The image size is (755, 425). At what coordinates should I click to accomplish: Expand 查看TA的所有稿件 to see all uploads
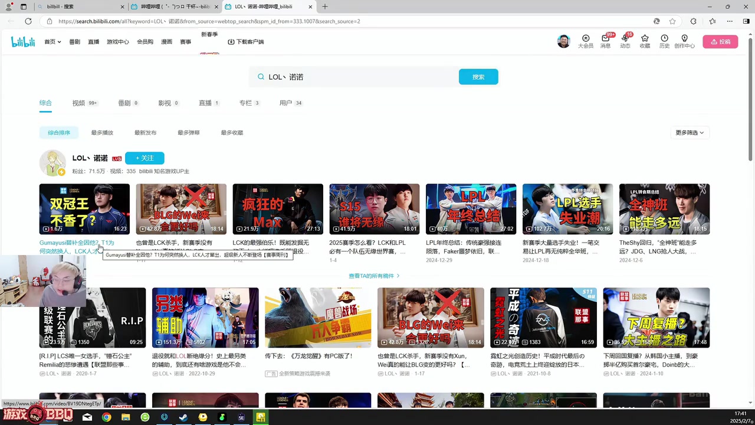[x=374, y=276]
